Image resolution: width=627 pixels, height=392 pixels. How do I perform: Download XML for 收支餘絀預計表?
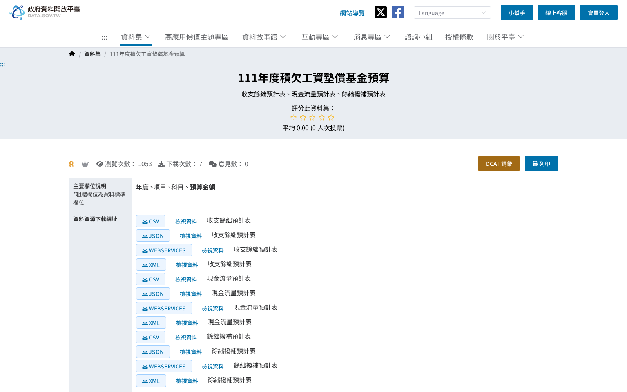coord(151,265)
